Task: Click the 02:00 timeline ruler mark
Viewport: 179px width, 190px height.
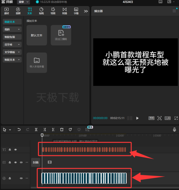Action: point(120,136)
